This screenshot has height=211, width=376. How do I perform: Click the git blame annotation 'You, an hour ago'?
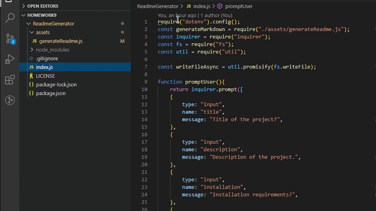point(177,15)
